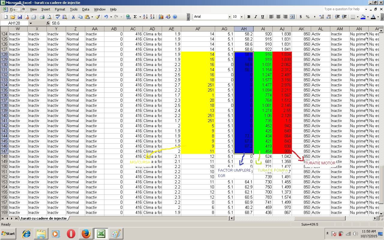The height and width of the screenshot is (240, 384).
Task: Toggle Align Left
Action: (x=271, y=17)
